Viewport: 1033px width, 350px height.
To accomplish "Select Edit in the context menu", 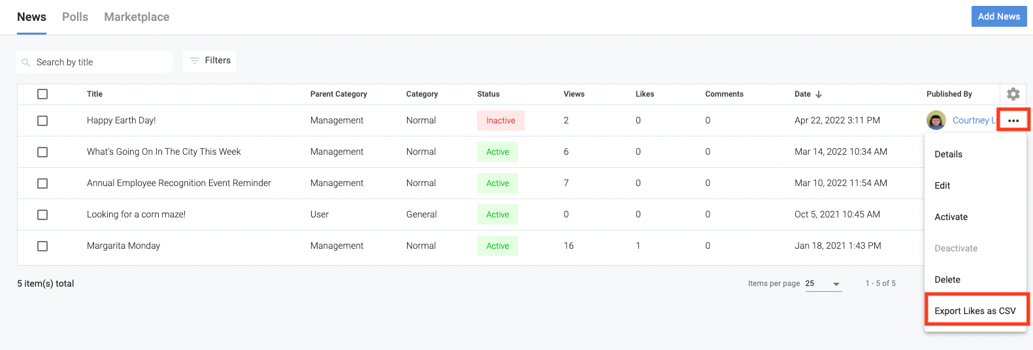I will [942, 185].
